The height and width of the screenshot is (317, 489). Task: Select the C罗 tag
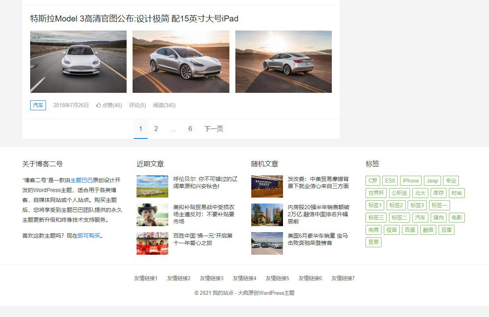pyautogui.click(x=373, y=181)
